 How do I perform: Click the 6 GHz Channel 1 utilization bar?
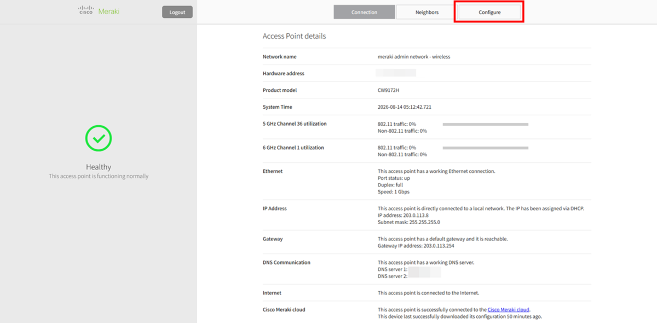coord(485,148)
